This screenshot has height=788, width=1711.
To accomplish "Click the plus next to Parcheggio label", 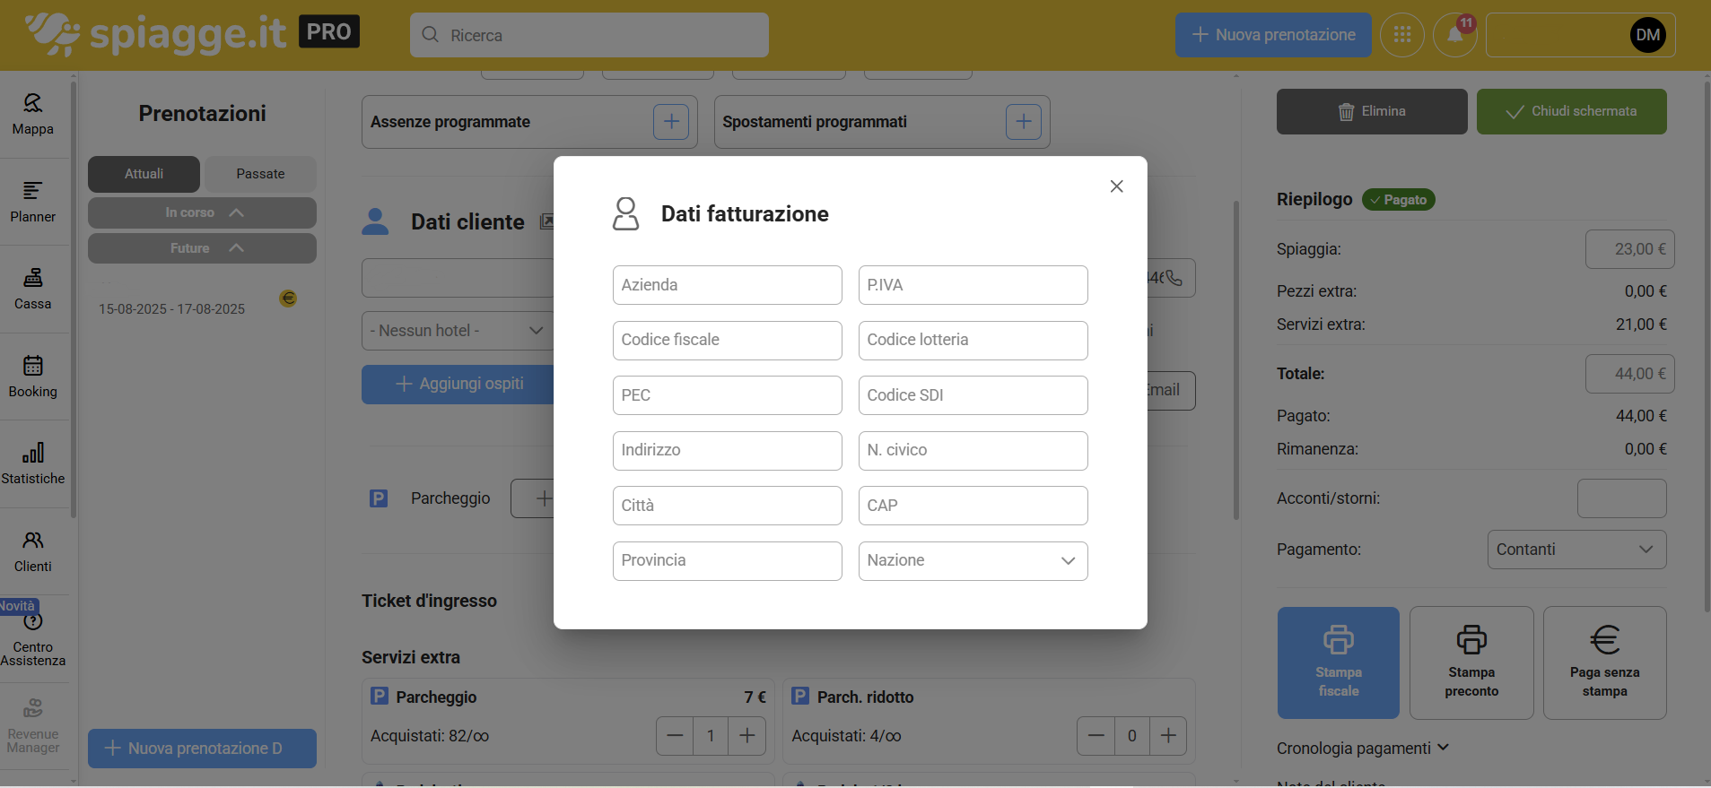I will click(543, 498).
